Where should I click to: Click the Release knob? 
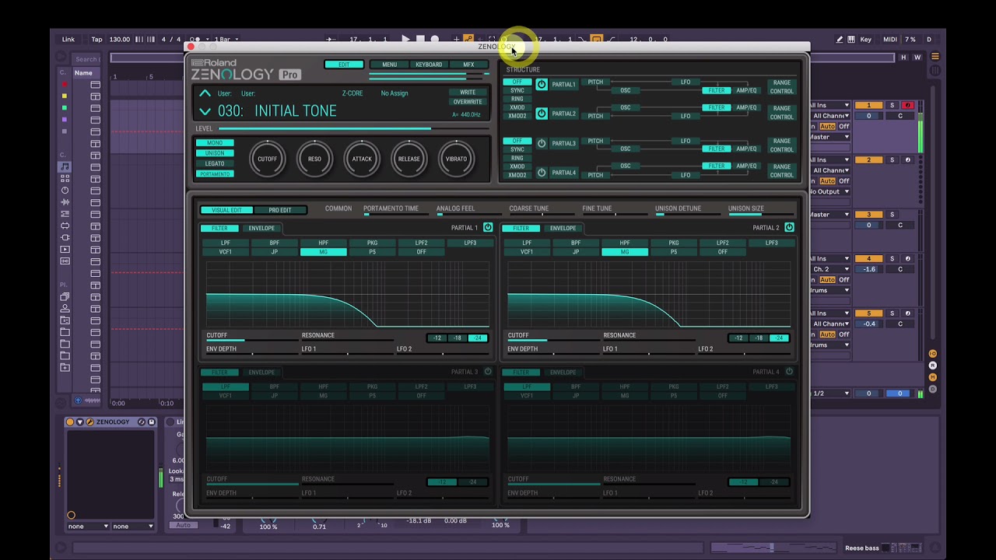pyautogui.click(x=409, y=159)
